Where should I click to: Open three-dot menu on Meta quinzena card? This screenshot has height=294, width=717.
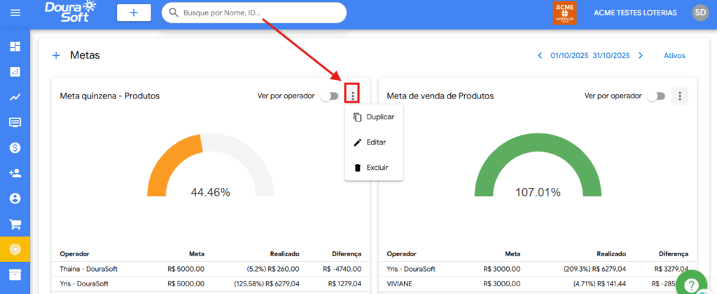353,96
